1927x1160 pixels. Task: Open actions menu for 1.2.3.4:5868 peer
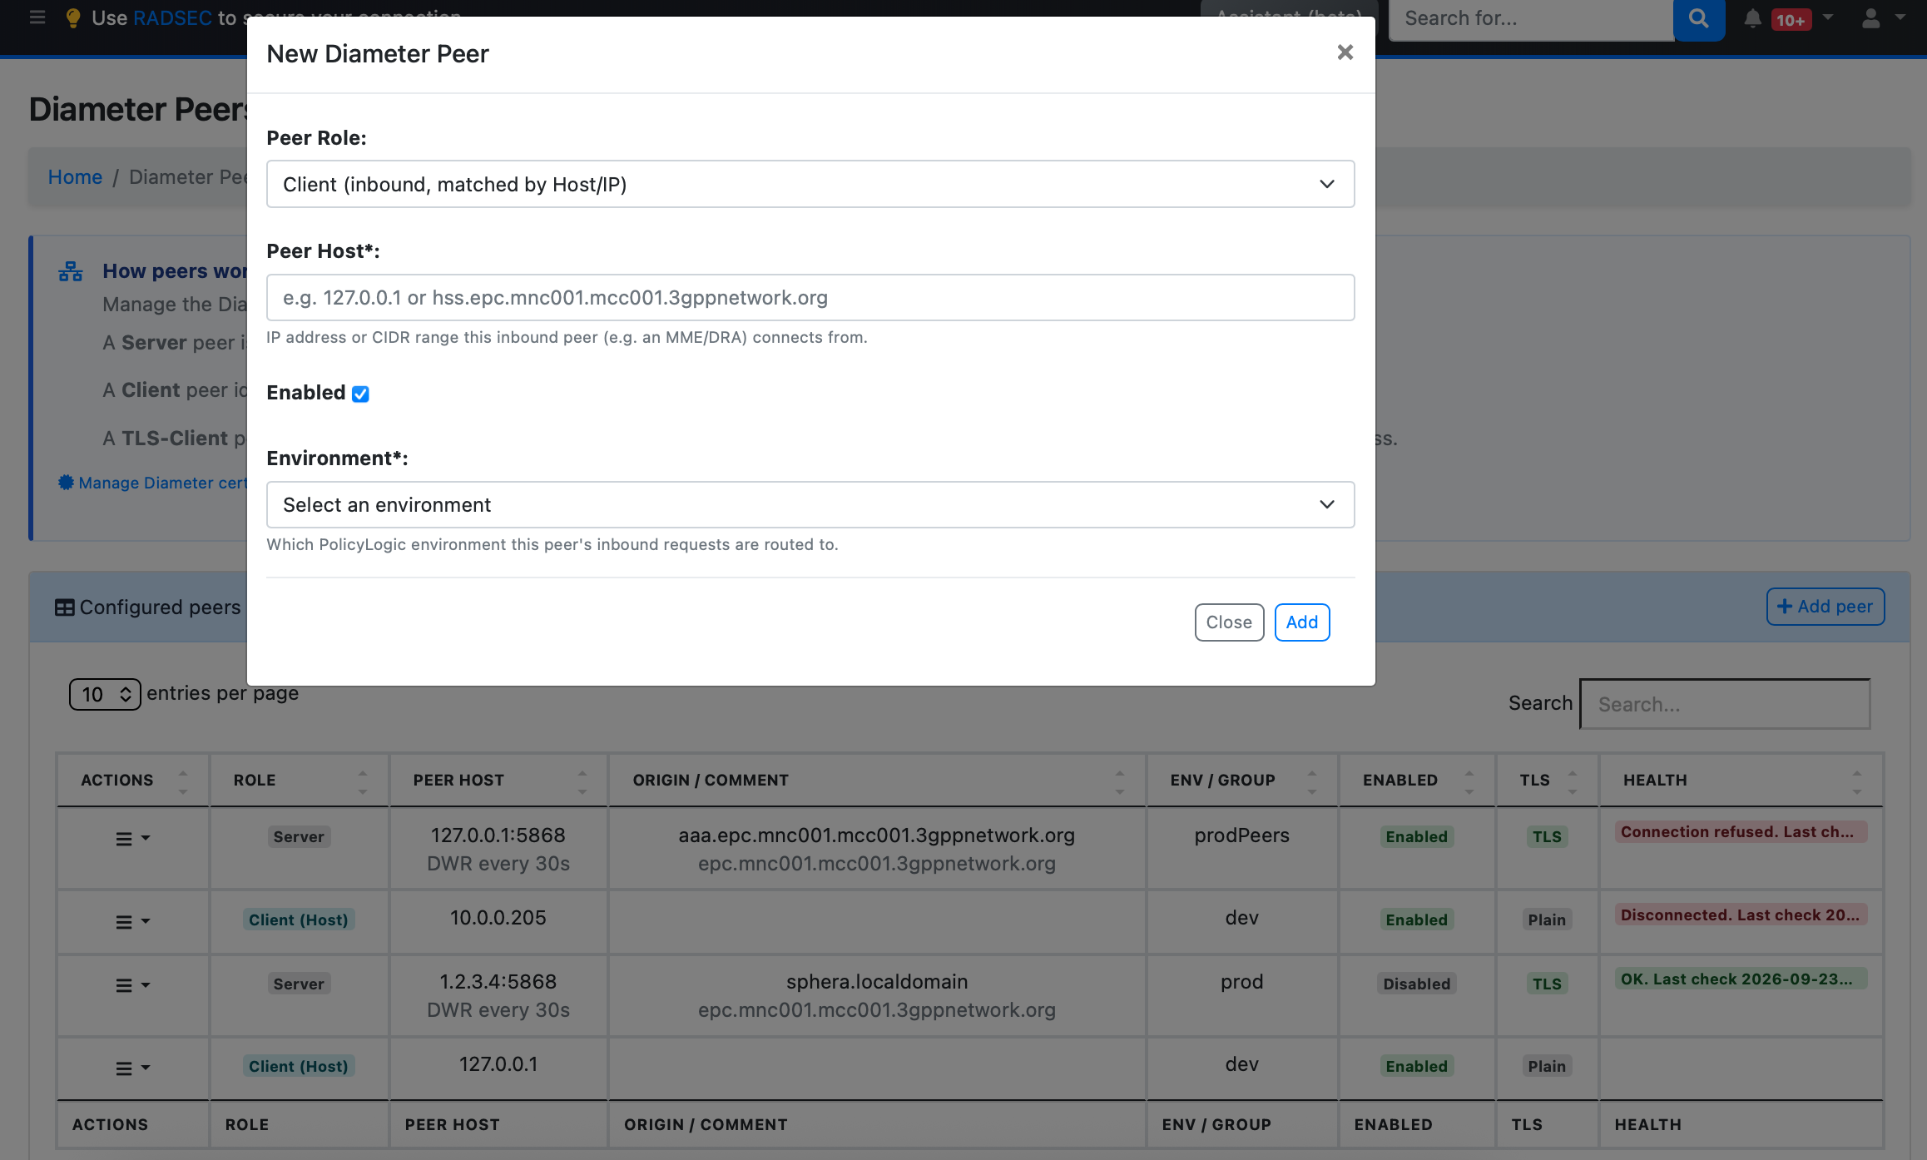(x=132, y=985)
